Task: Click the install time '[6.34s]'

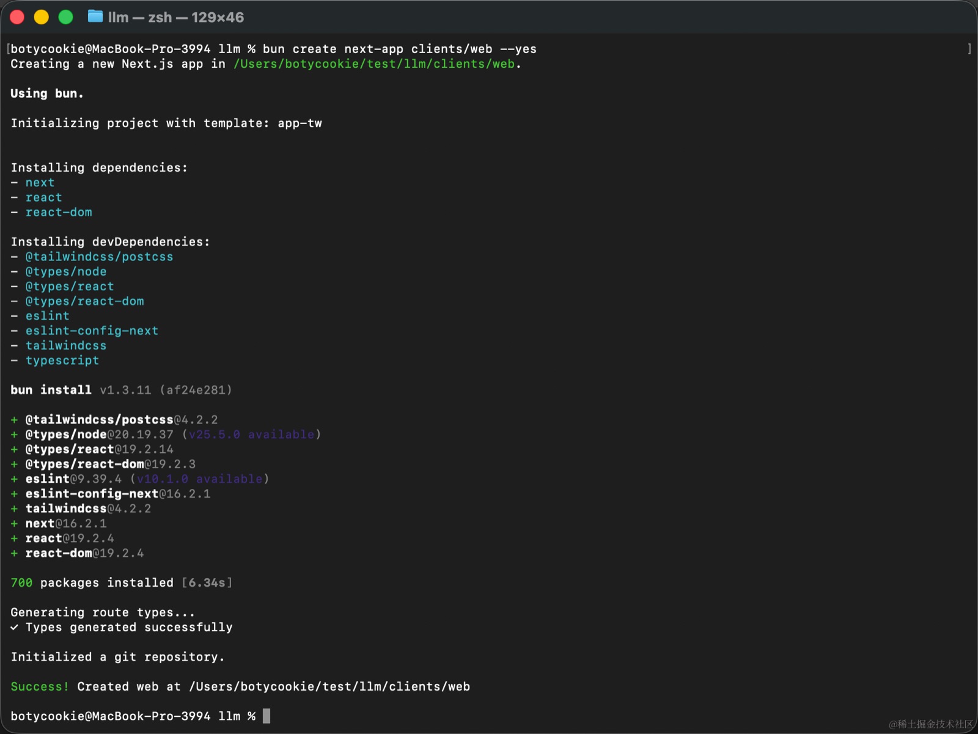Action: [x=207, y=582]
